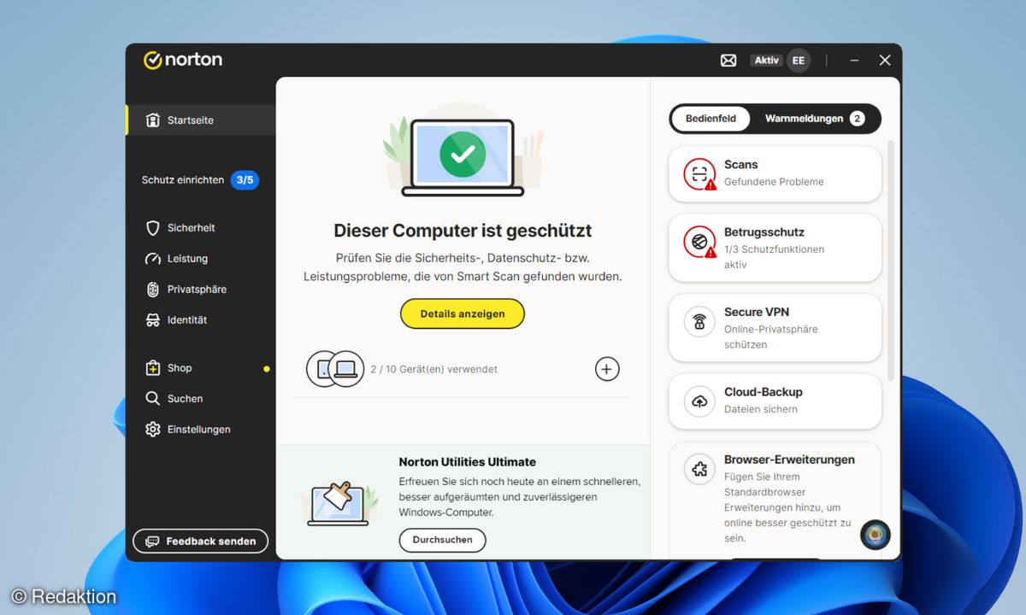Open Feedback senden

[x=200, y=541]
